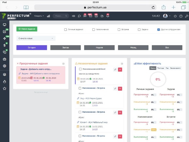The width and height of the screenshot is (189, 142).
Task: Open the dashboard monitor icon in sidebar
Action: click(x=5, y=25)
